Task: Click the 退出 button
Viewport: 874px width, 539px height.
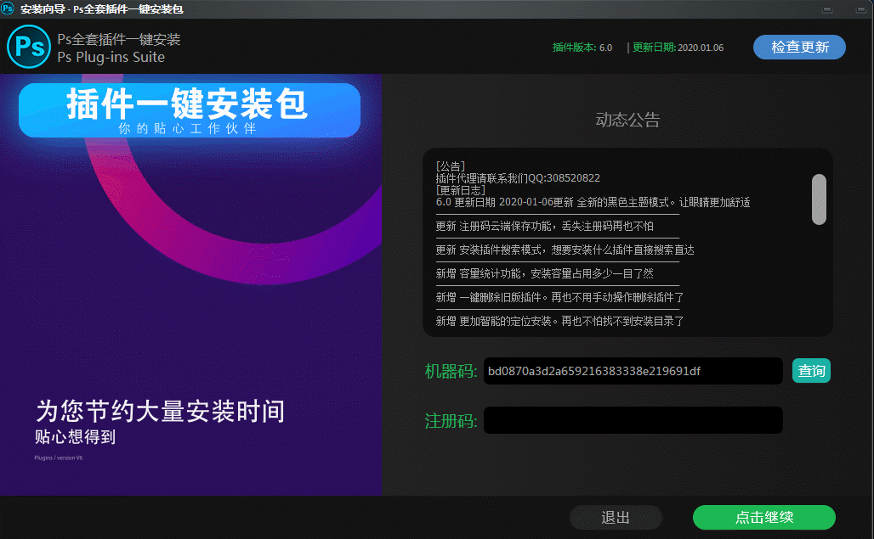Action: [616, 518]
